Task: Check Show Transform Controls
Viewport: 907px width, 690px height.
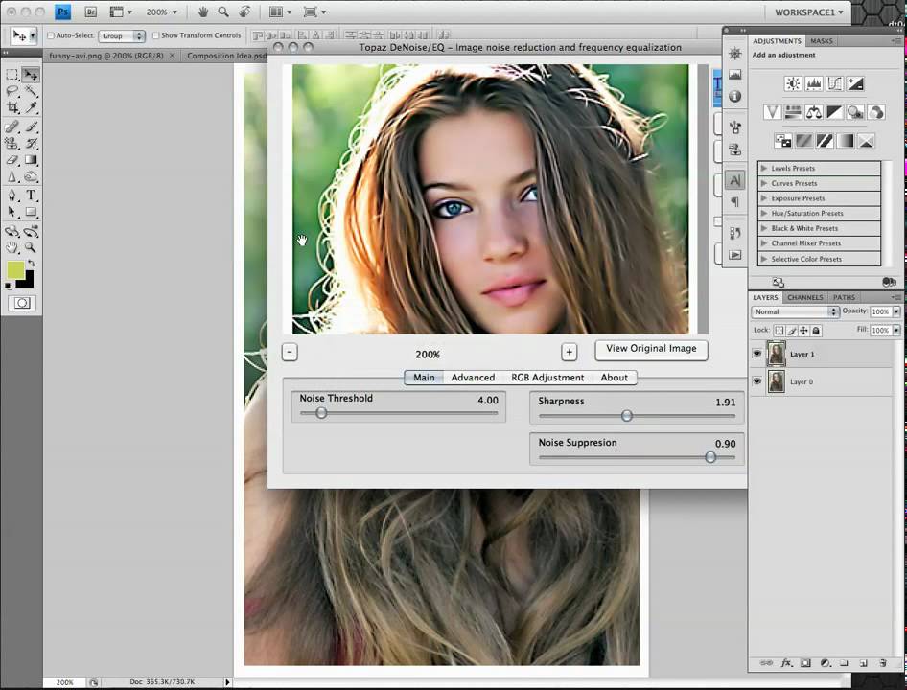Action: (156, 35)
